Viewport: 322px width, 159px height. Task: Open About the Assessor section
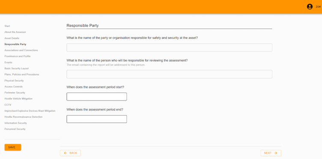pyautogui.click(x=15, y=32)
